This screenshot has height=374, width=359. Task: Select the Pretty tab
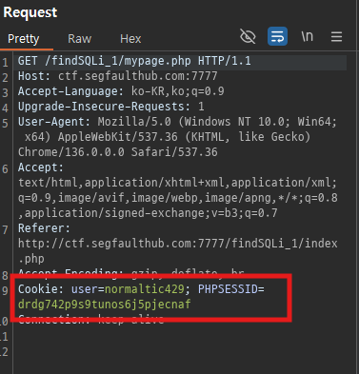24,39
